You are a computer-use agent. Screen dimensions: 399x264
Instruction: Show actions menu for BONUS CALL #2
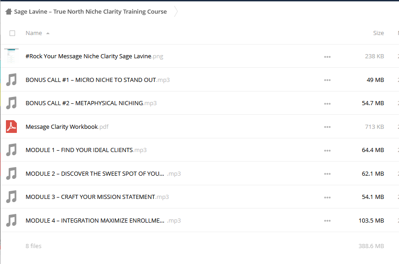pos(327,104)
